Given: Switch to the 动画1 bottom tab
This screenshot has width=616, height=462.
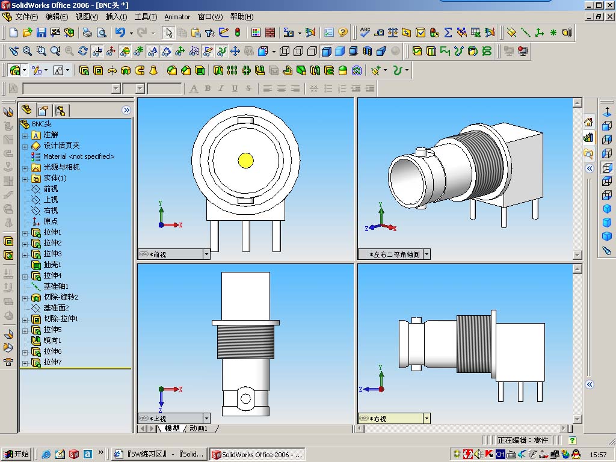Looking at the screenshot, I should tap(199, 428).
